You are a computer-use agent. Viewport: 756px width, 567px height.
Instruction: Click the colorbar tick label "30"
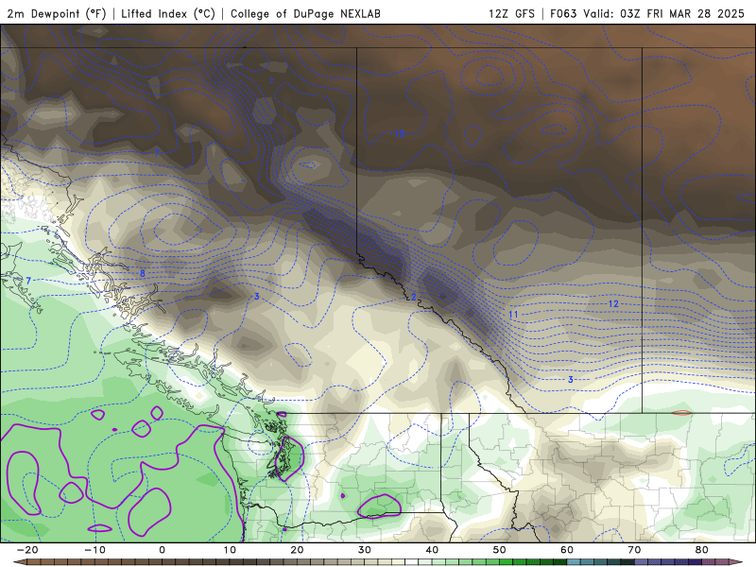(x=365, y=550)
